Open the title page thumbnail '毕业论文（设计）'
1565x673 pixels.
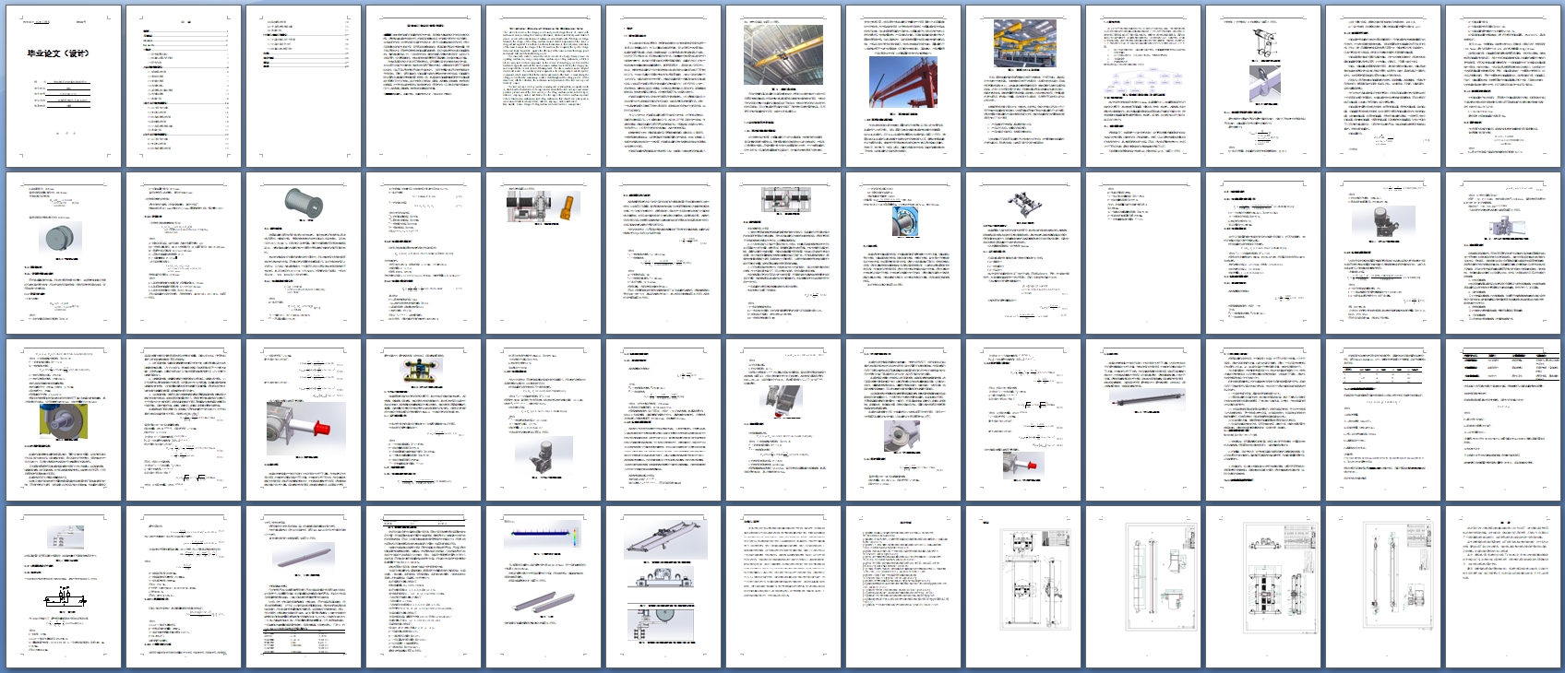(63, 86)
